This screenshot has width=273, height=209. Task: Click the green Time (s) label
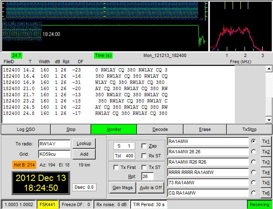103,56
